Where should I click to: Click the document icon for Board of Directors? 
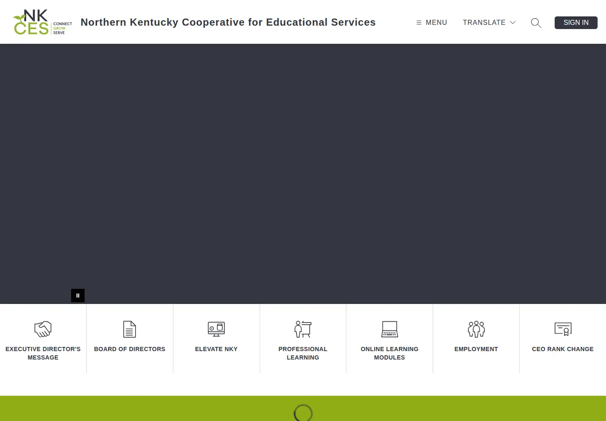(x=130, y=329)
